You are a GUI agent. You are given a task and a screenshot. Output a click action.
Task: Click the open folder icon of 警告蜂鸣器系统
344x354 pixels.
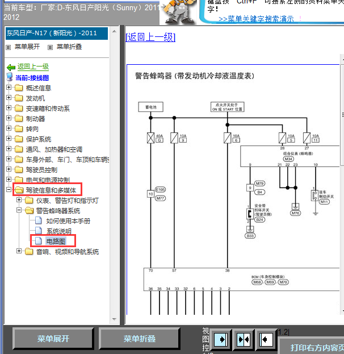pos(30,210)
